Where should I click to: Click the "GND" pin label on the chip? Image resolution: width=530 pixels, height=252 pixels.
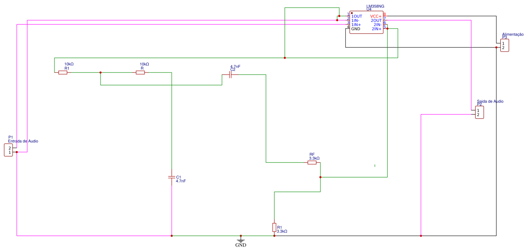point(356,29)
